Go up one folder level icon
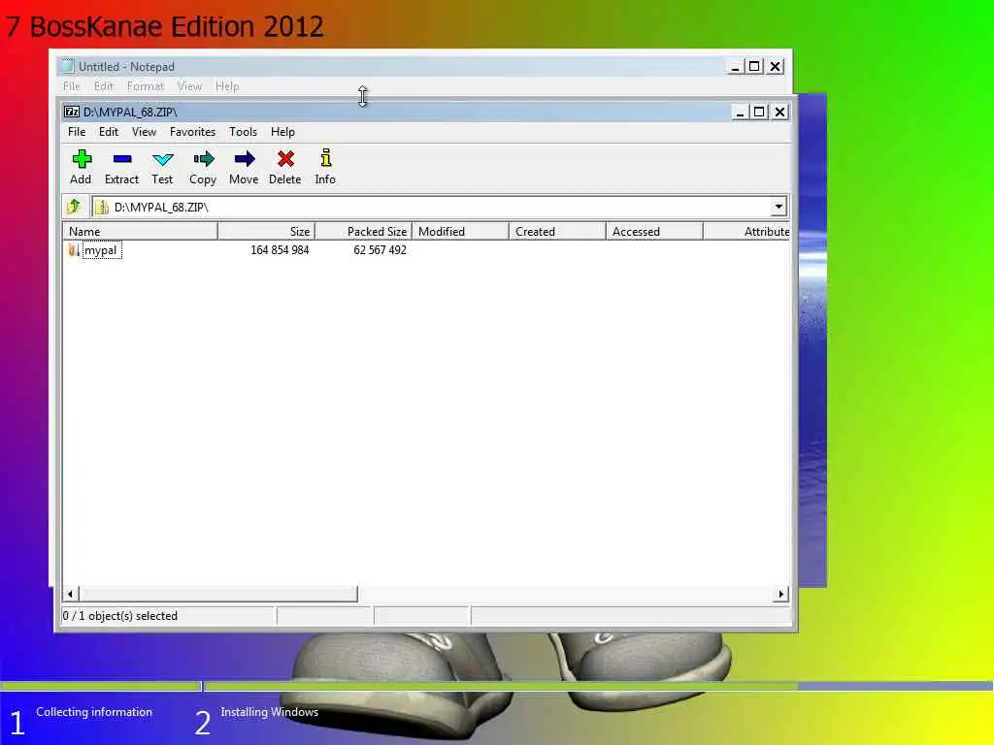This screenshot has width=994, height=745. pyautogui.click(x=74, y=207)
